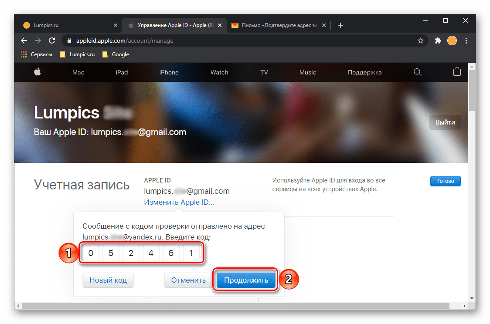Viewport: 490px width, 324px height.
Task: Click the Apple logo in navigation bar
Action: click(x=37, y=72)
